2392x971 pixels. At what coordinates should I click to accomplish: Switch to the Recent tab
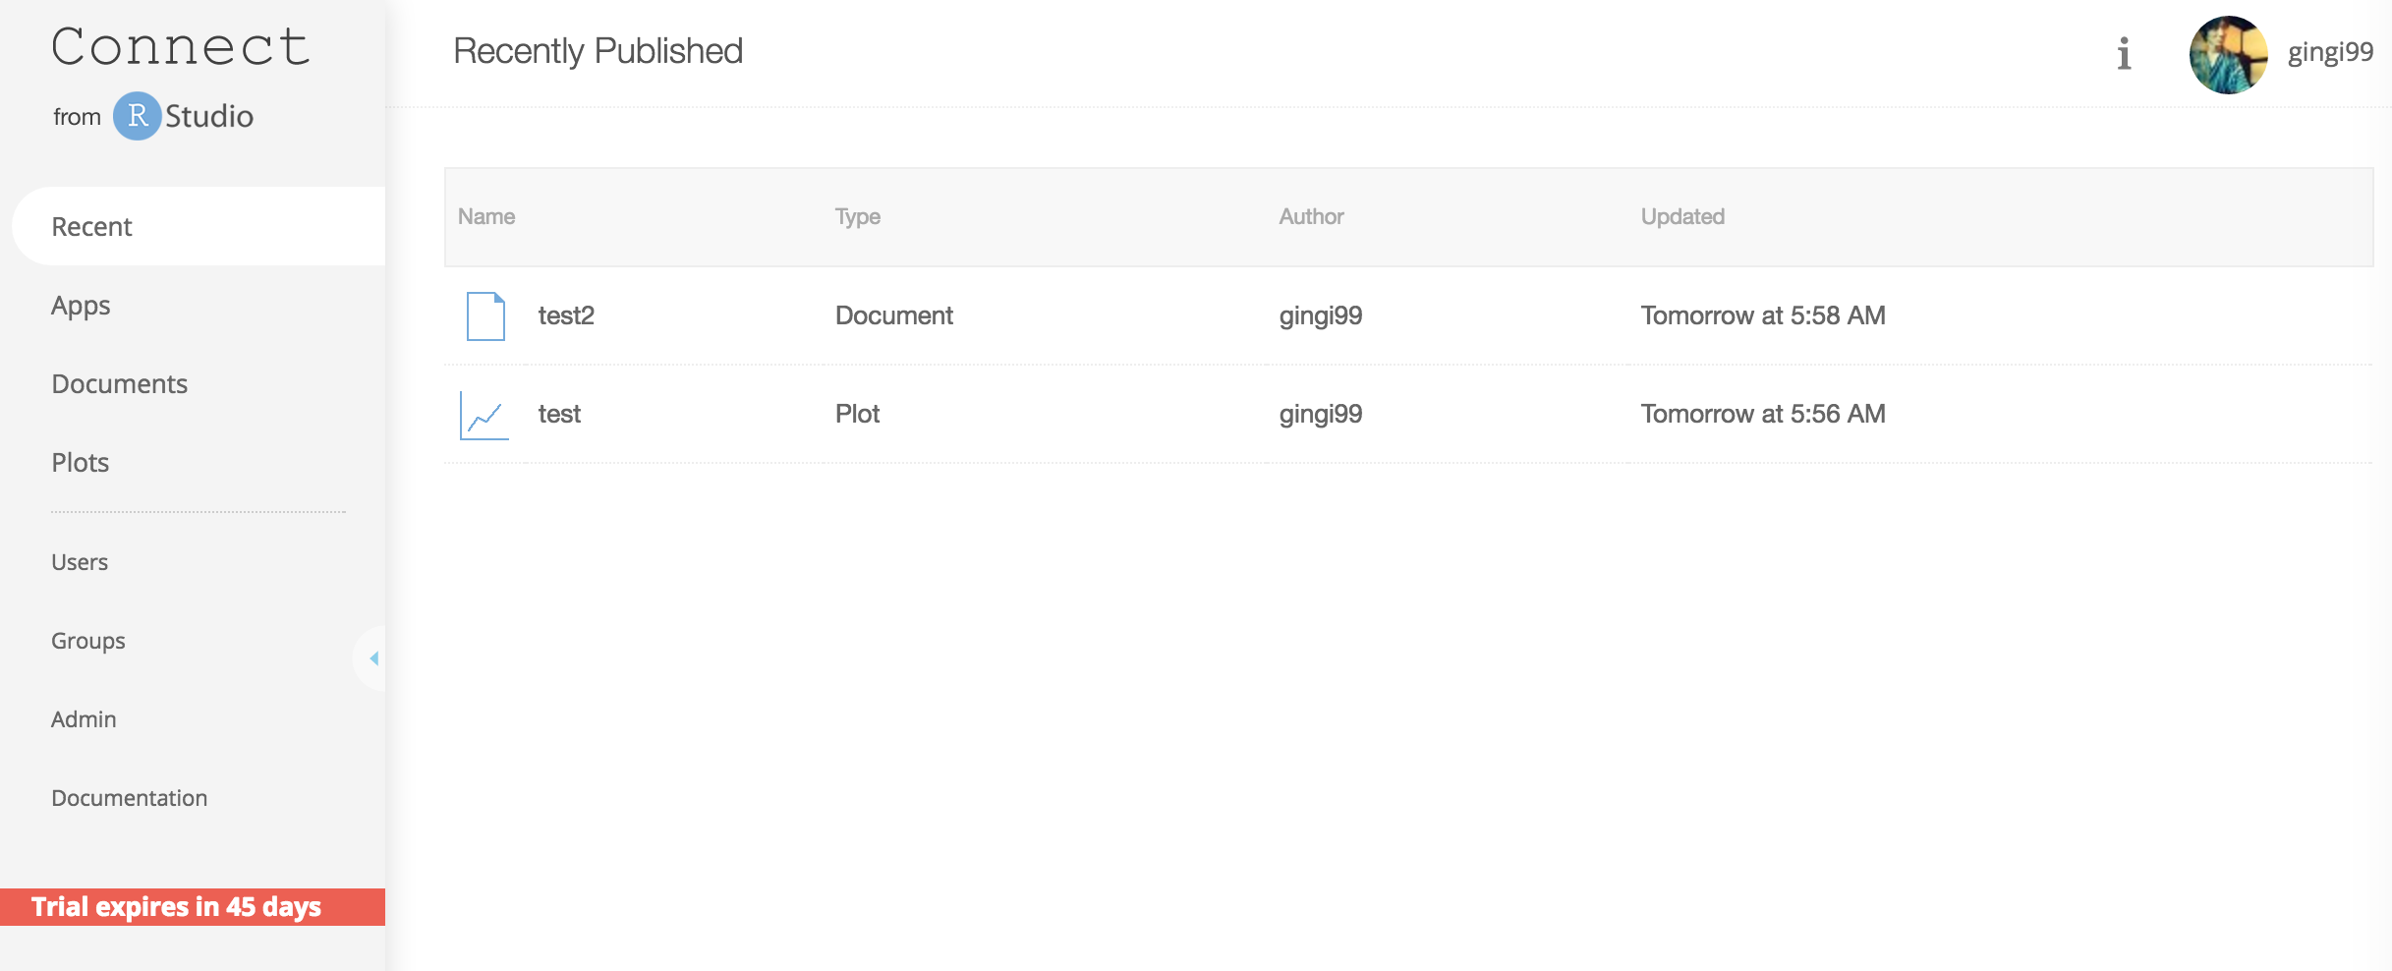(x=92, y=225)
